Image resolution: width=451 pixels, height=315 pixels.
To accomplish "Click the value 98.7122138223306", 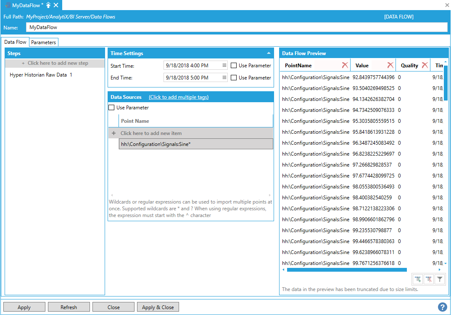I will pyautogui.click(x=374, y=208).
